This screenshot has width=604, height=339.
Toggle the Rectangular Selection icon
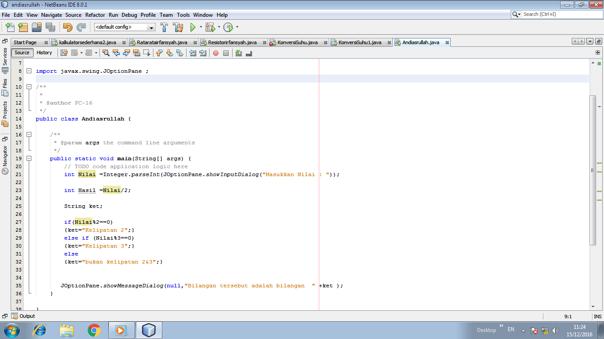coord(147,53)
